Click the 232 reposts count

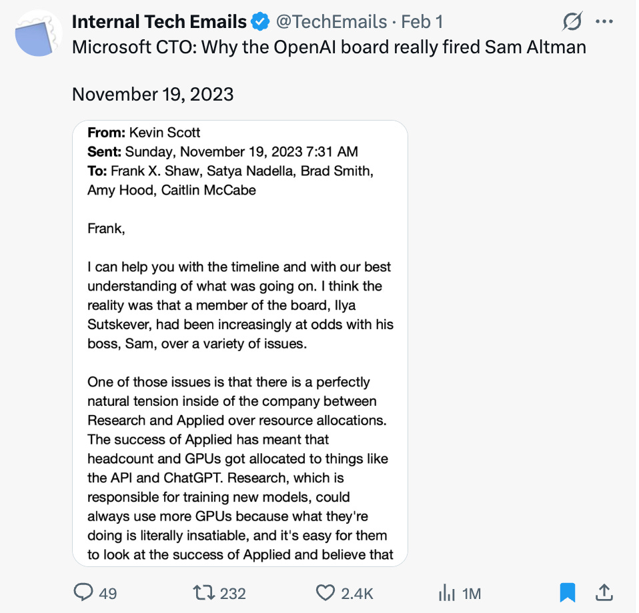coord(233,593)
